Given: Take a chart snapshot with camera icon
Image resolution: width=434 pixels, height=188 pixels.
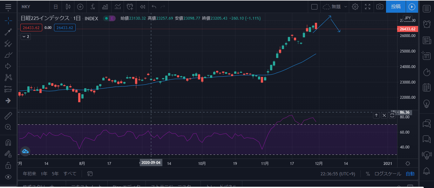Looking at the screenshot, I should click(379, 7).
